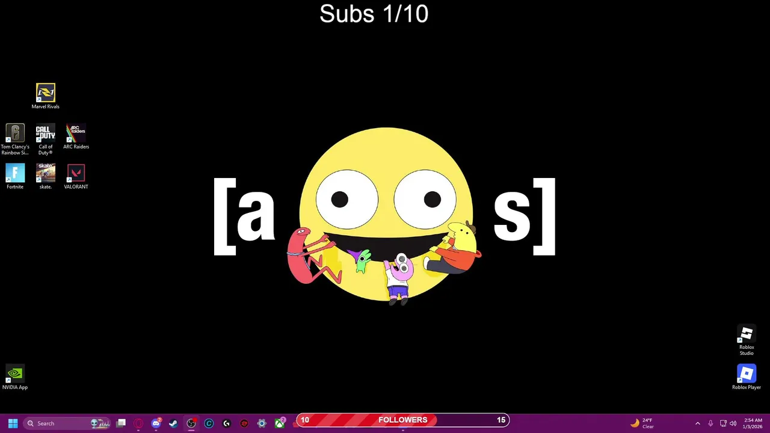This screenshot has width=770, height=433.
Task: Select the skate. game shortcut
Action: pyautogui.click(x=45, y=177)
